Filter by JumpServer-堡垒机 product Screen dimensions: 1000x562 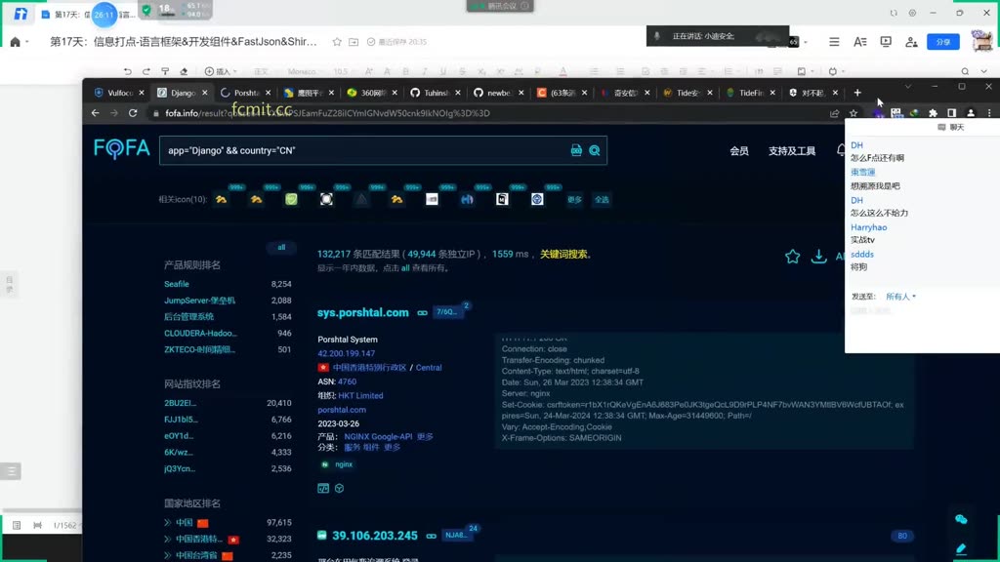[199, 301]
